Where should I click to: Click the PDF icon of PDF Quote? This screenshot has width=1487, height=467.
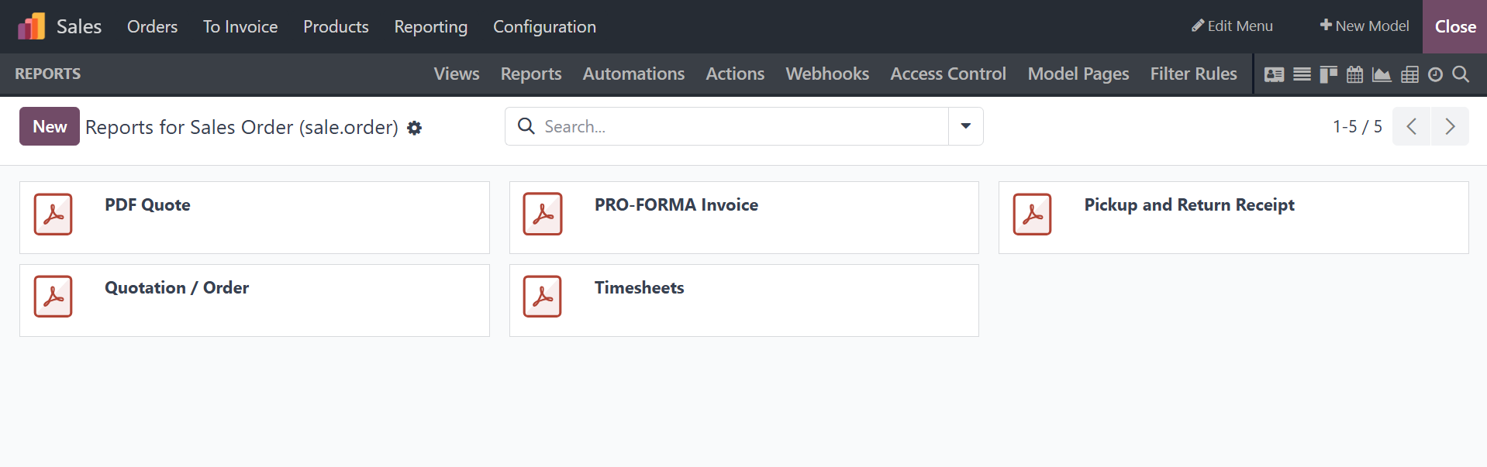pos(53,215)
